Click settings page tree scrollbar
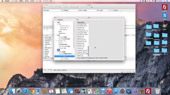Screen dimensions: 170x95 (74, 35)
